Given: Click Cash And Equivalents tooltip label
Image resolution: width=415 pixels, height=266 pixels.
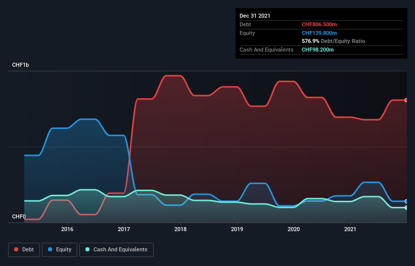Looking at the screenshot, I should 266,50.
